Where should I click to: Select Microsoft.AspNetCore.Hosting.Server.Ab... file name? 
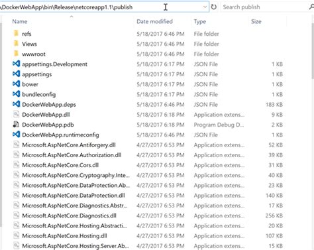coord(76,246)
